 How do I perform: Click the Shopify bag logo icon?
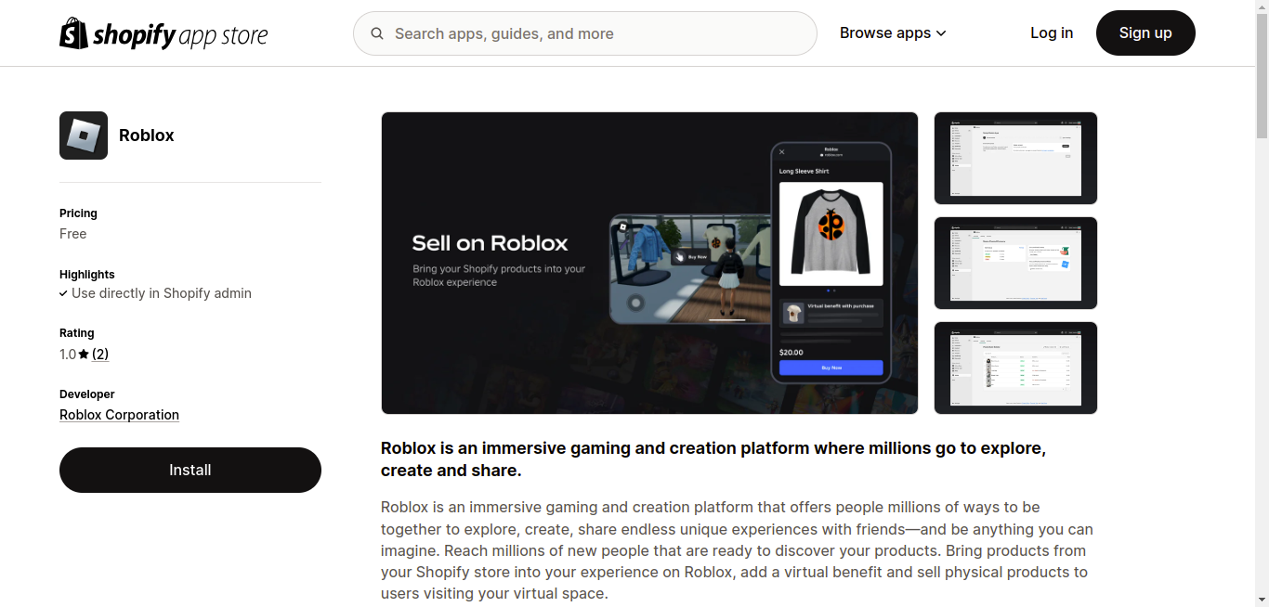pyautogui.click(x=73, y=33)
